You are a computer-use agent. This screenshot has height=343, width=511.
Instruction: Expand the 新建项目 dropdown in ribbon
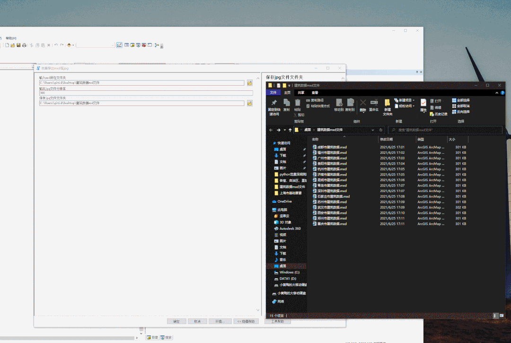coord(414,100)
